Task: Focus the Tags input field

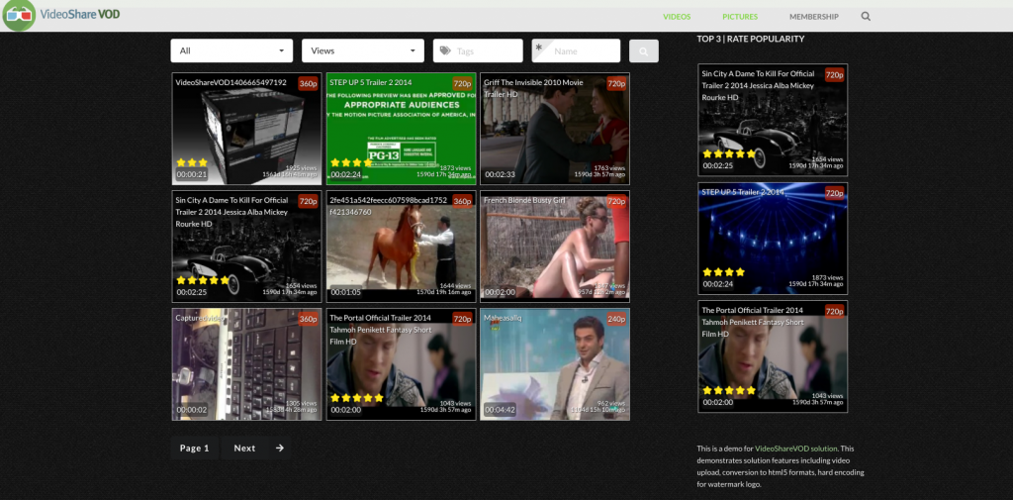Action: (478, 51)
